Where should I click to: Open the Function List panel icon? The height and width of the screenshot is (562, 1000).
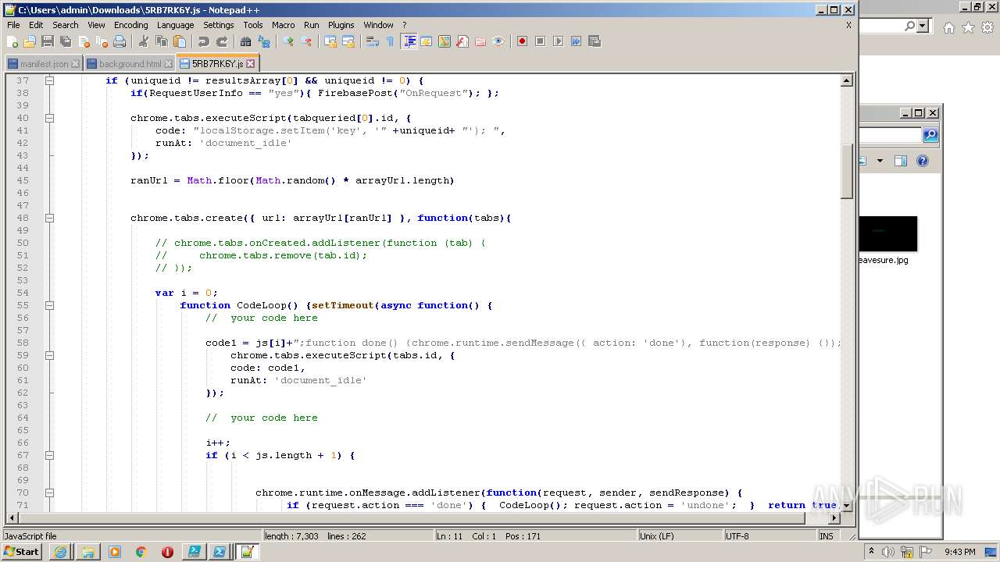(462, 41)
